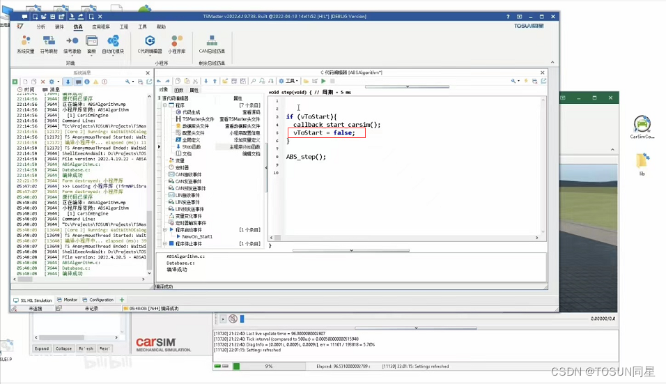
Task: Collapse 程序停止事件 tree node
Action: (165, 244)
